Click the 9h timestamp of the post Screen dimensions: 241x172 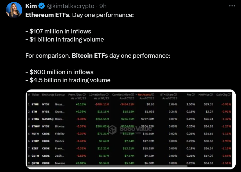pos(103,6)
